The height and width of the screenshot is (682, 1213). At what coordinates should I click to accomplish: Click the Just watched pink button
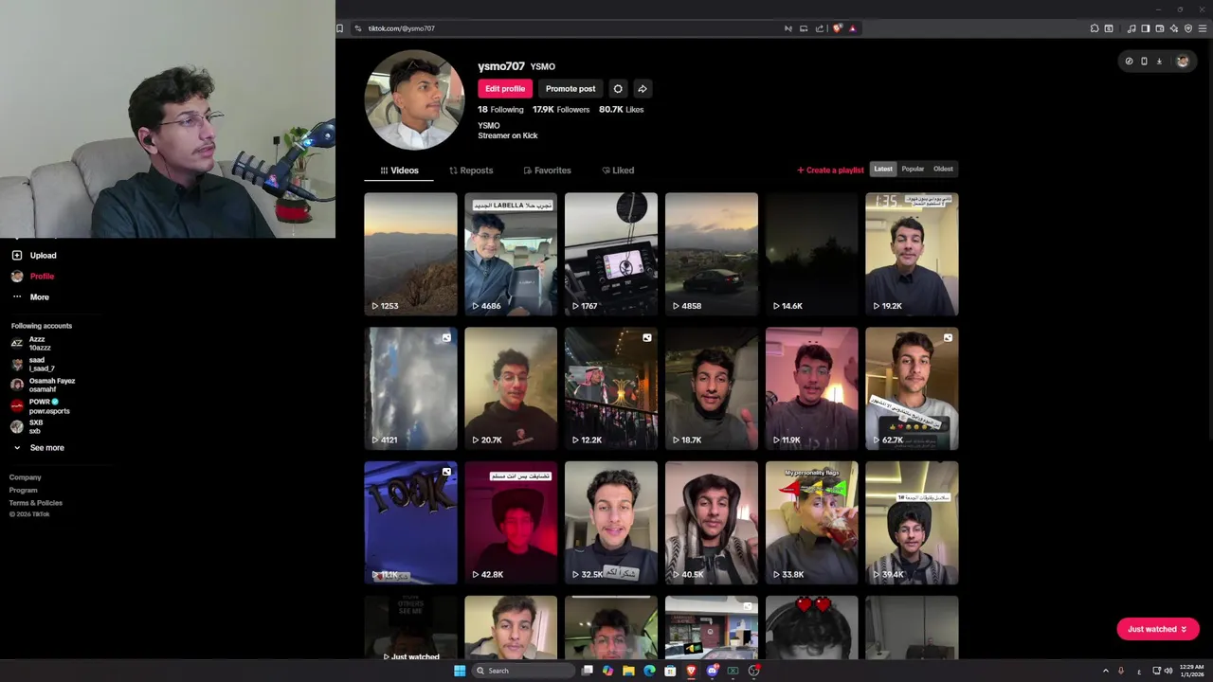point(1157,629)
